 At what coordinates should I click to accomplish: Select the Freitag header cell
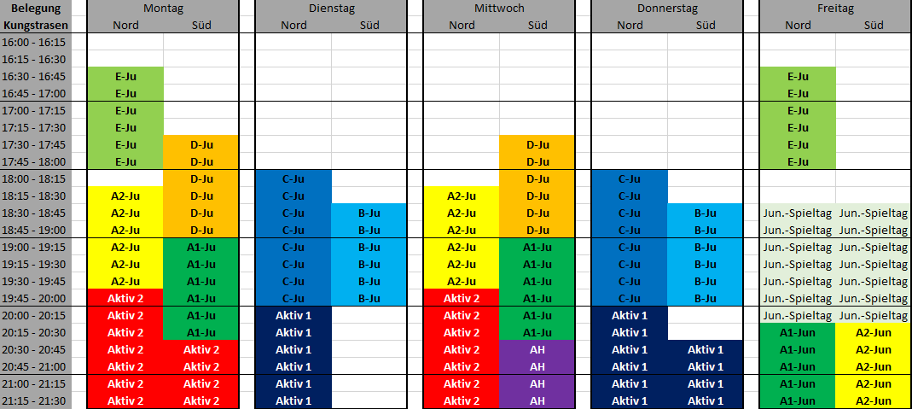(x=835, y=9)
